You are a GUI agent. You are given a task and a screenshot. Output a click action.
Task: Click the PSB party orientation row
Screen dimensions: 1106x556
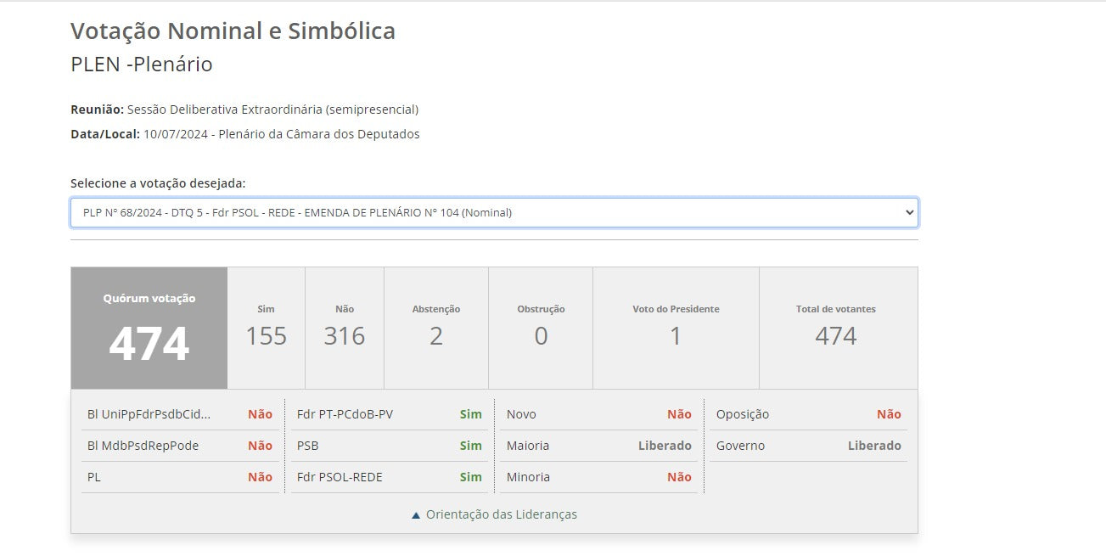(389, 446)
